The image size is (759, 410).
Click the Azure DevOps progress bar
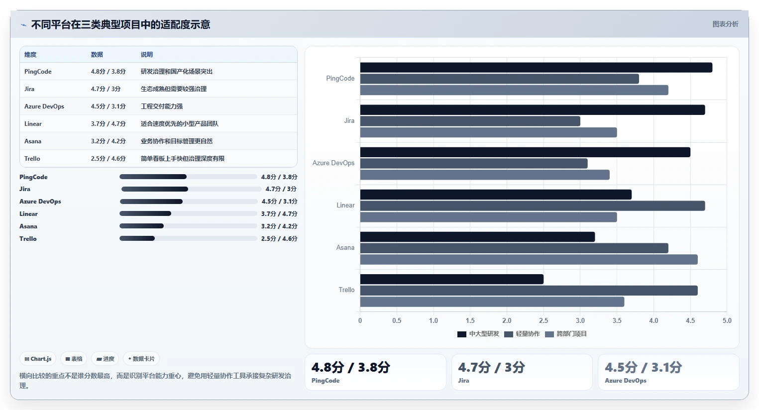click(x=189, y=202)
